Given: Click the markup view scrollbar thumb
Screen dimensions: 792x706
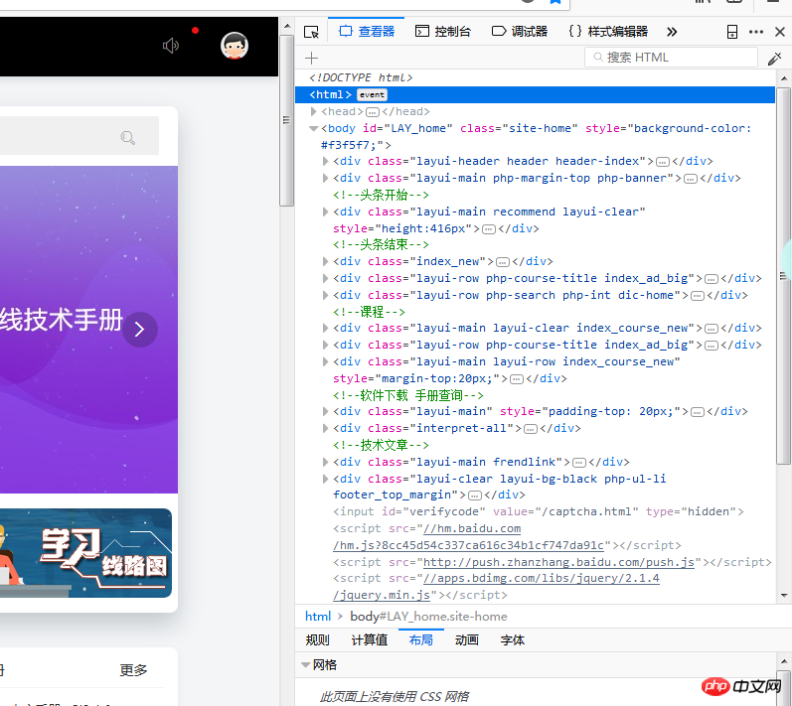Looking at the screenshot, I should click(783, 276).
